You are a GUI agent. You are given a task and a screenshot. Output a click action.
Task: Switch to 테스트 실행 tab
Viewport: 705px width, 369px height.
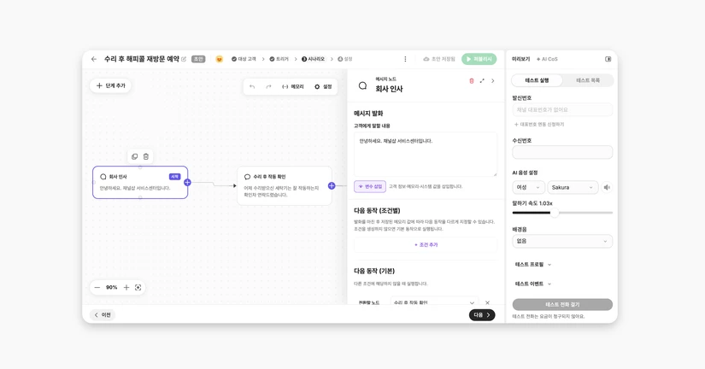(538, 80)
